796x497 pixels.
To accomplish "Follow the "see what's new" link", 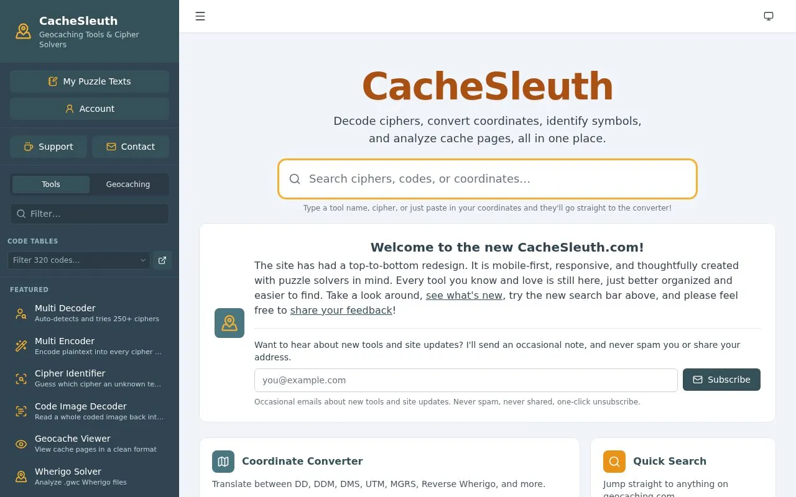I will click(464, 295).
